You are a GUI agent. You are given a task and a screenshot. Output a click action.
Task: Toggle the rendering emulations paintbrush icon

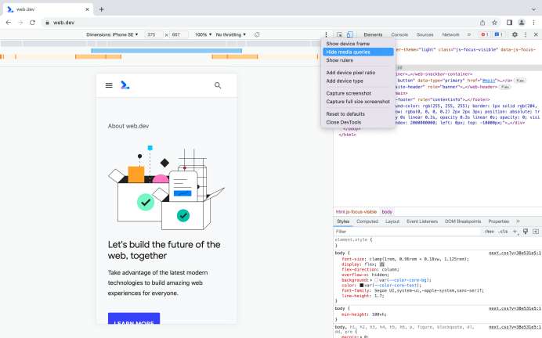click(x=526, y=232)
